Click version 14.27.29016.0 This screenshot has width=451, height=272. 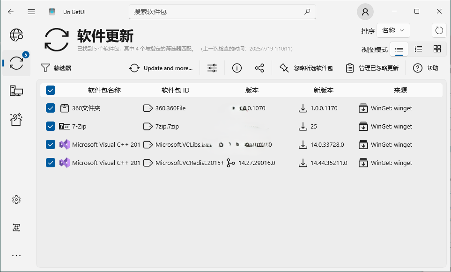click(257, 163)
